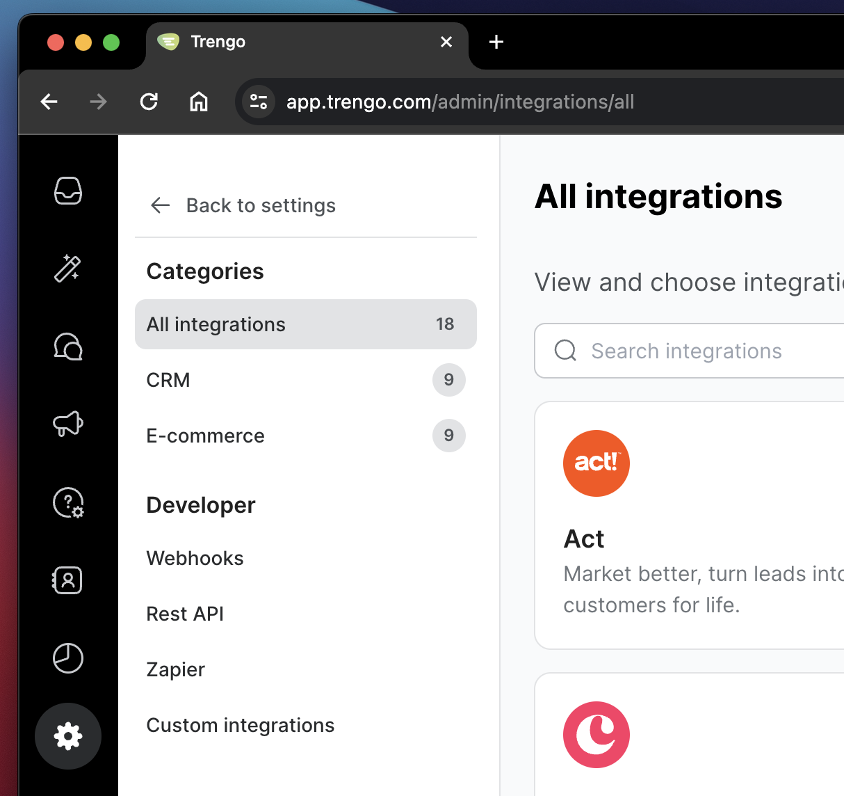
Task: Open Rest API developer page
Action: click(185, 614)
